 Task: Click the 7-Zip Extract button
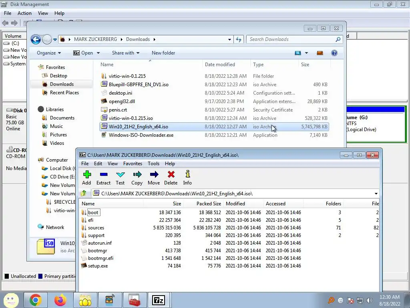tap(104, 178)
